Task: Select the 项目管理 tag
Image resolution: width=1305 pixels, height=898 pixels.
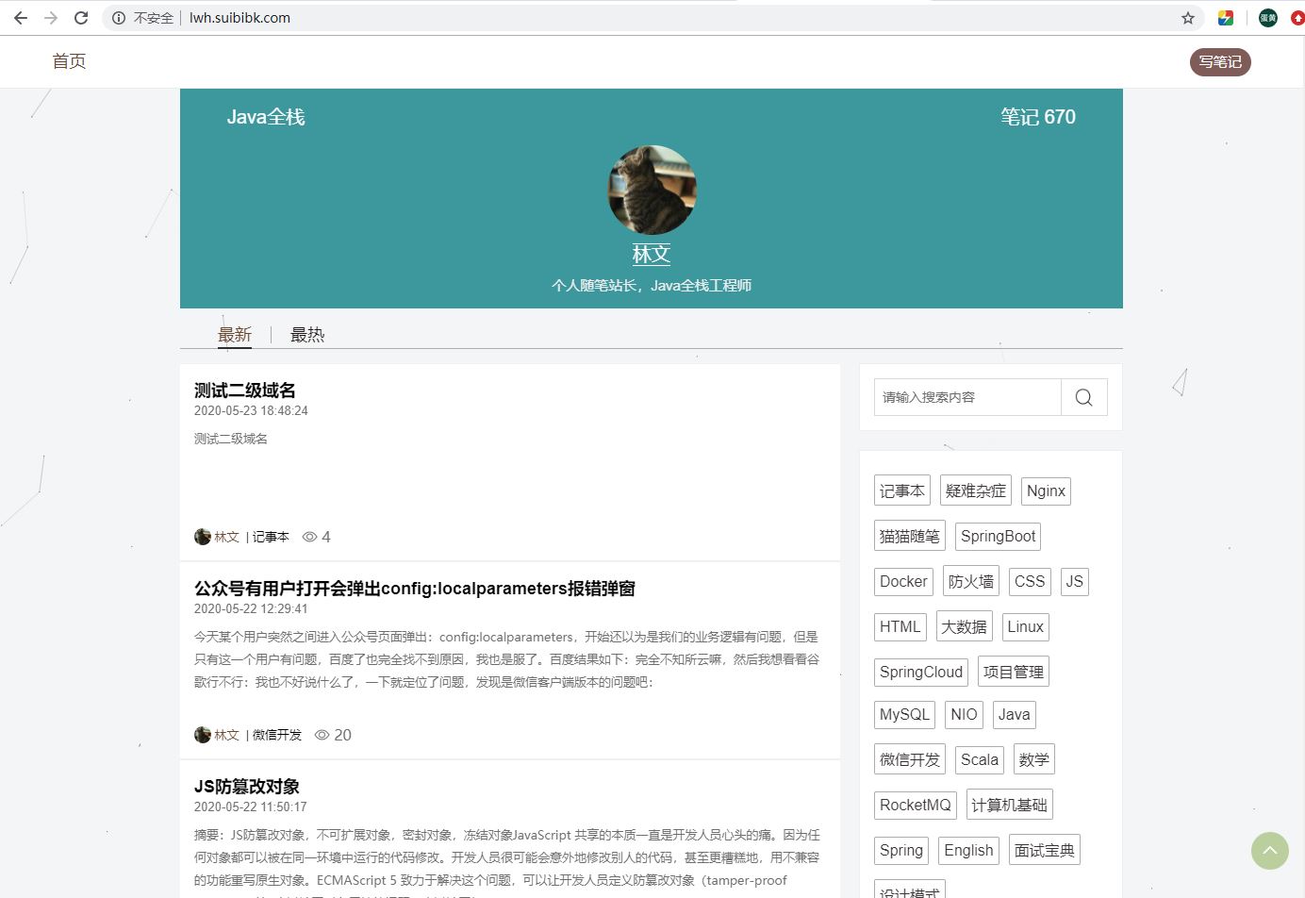Action: pyautogui.click(x=1014, y=672)
